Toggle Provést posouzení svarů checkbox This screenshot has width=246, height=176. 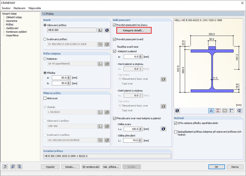(115, 39)
